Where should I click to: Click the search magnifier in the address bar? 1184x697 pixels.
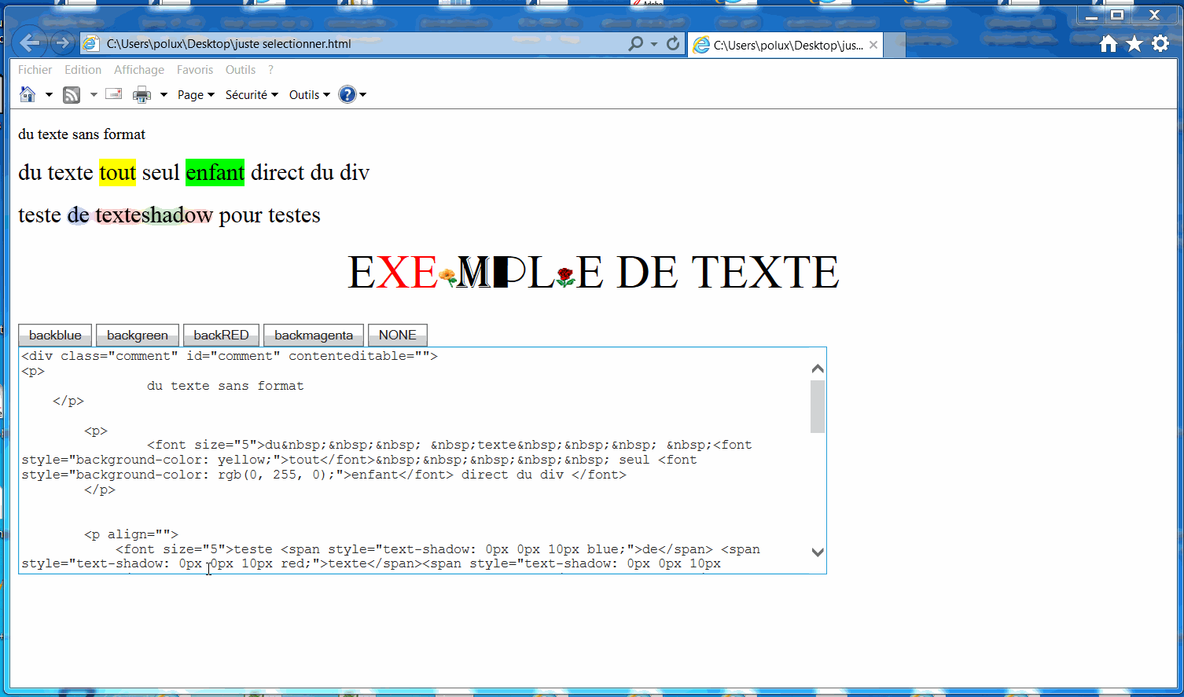(635, 43)
